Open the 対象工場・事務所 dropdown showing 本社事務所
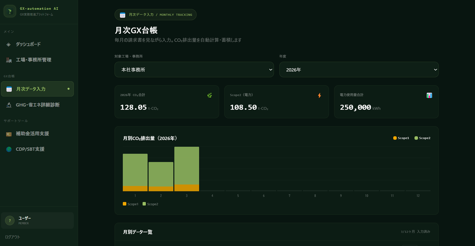The height and width of the screenshot is (246, 475). pyautogui.click(x=194, y=70)
